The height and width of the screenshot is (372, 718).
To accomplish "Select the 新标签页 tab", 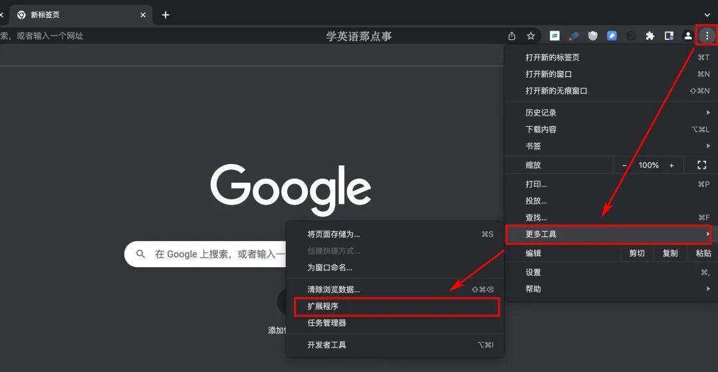I will [82, 15].
